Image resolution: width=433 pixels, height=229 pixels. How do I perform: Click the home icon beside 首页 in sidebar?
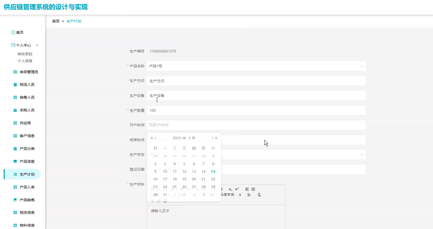click(13, 32)
